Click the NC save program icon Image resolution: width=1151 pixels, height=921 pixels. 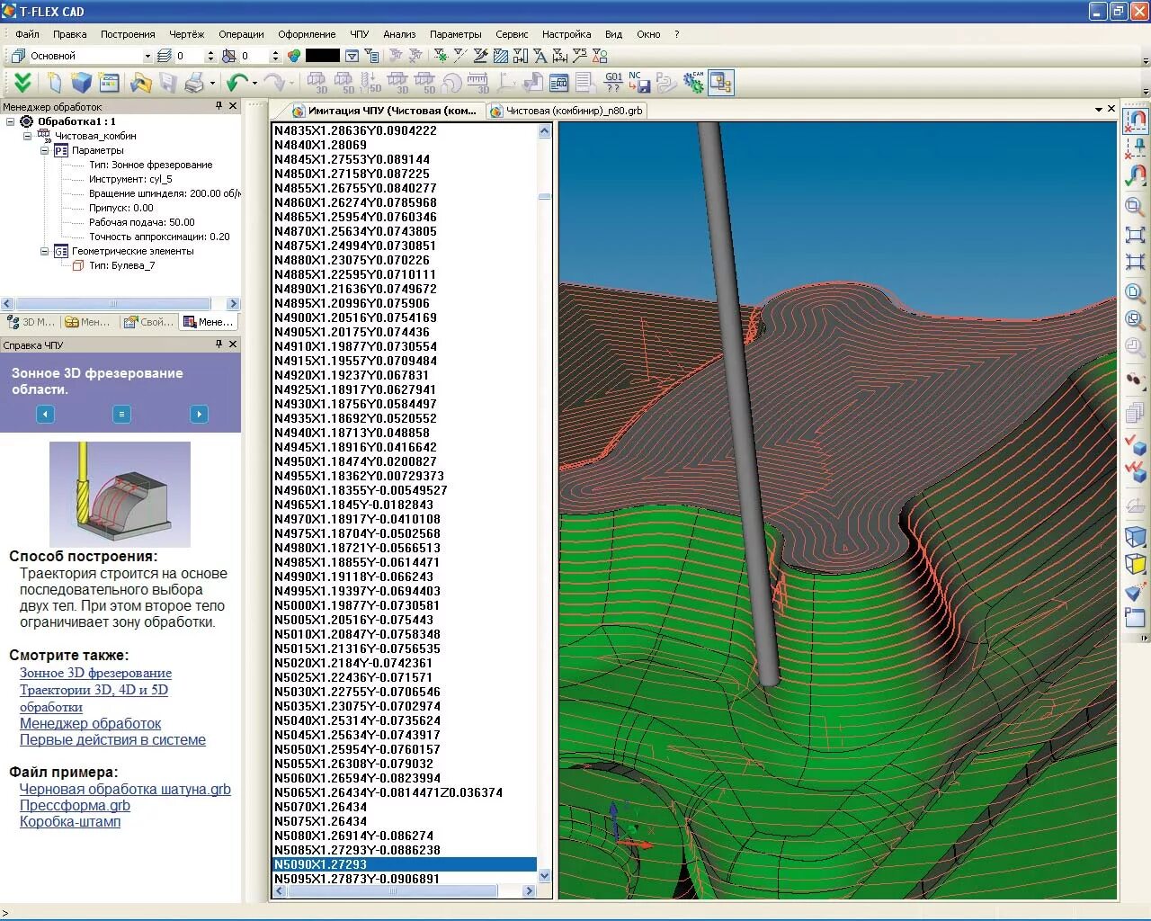pyautogui.click(x=638, y=83)
